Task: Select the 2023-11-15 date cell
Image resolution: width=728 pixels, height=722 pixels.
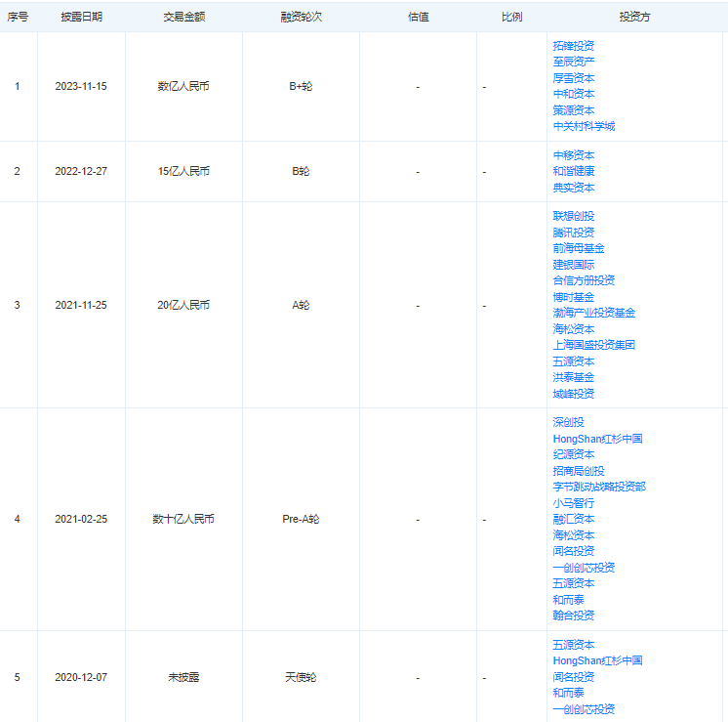Action: (81, 86)
